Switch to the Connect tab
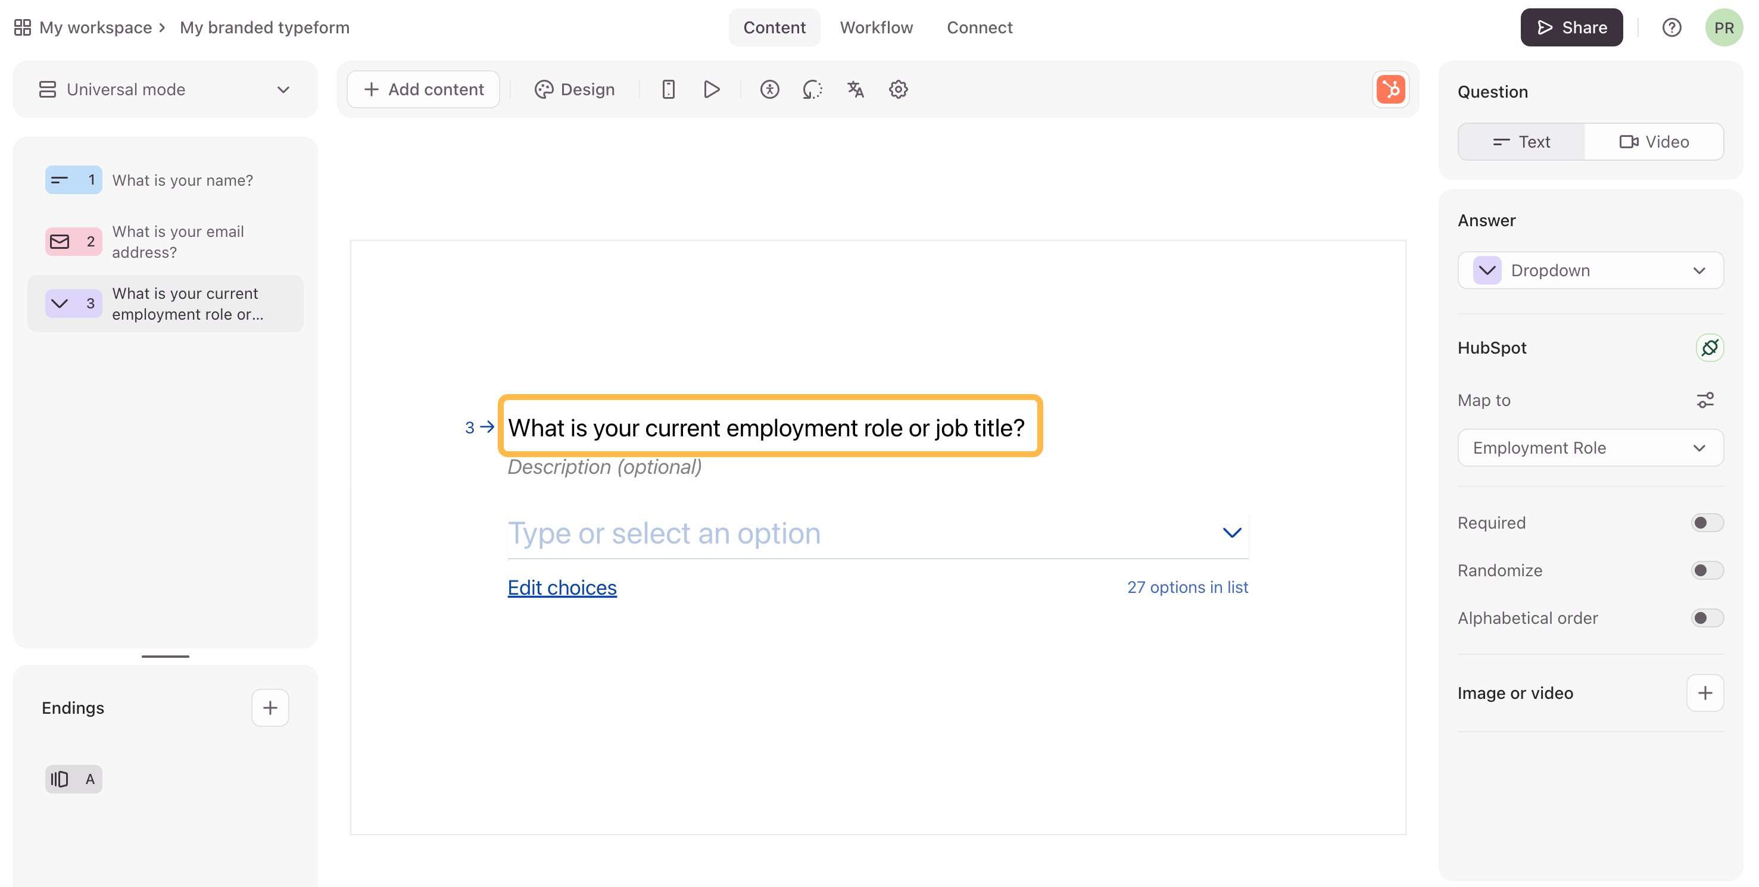Image resolution: width=1759 pixels, height=887 pixels. pos(979,27)
